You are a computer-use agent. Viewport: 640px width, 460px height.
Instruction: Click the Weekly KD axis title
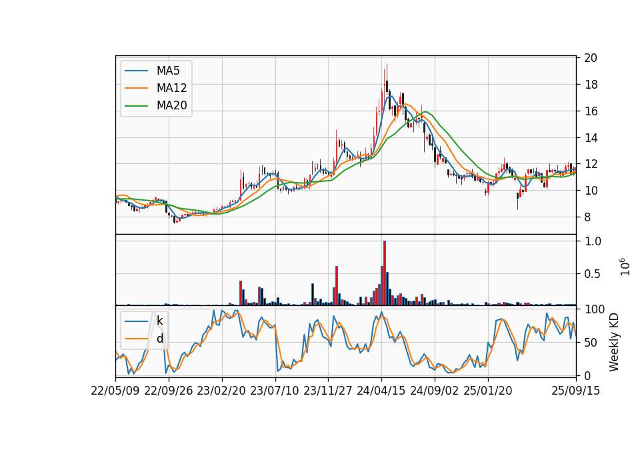coord(614,342)
